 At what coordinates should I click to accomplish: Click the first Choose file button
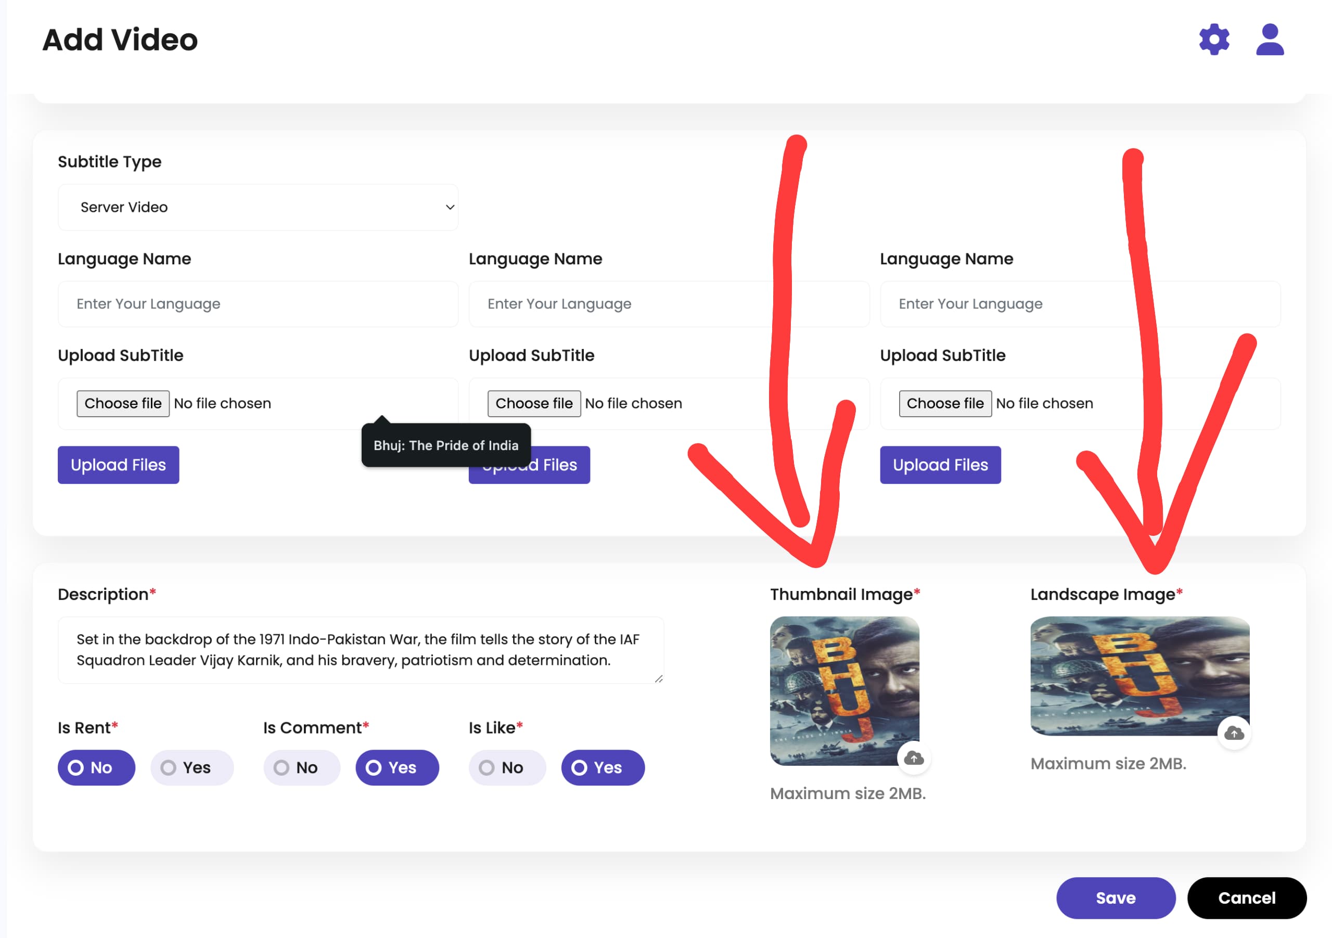tap(123, 403)
